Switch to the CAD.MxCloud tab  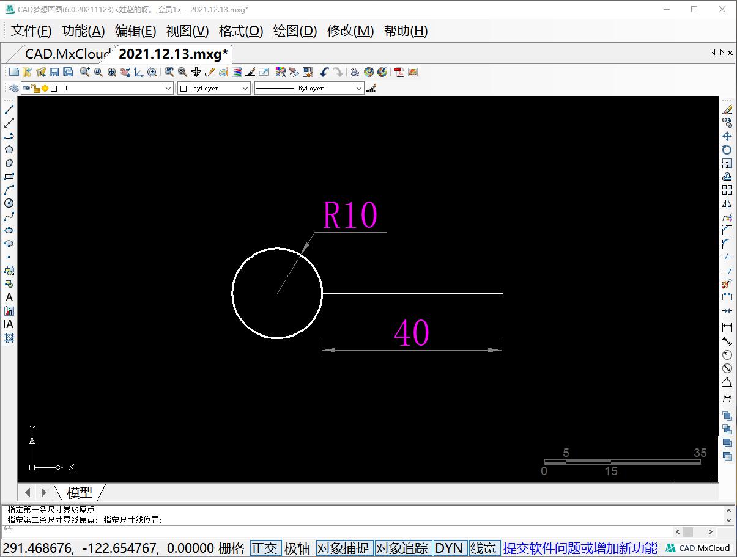coord(66,54)
